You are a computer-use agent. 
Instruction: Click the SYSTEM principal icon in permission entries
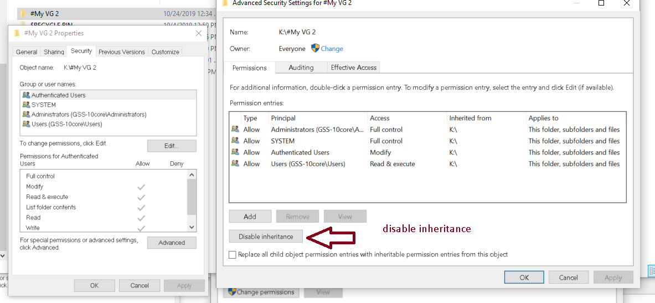tap(235, 141)
